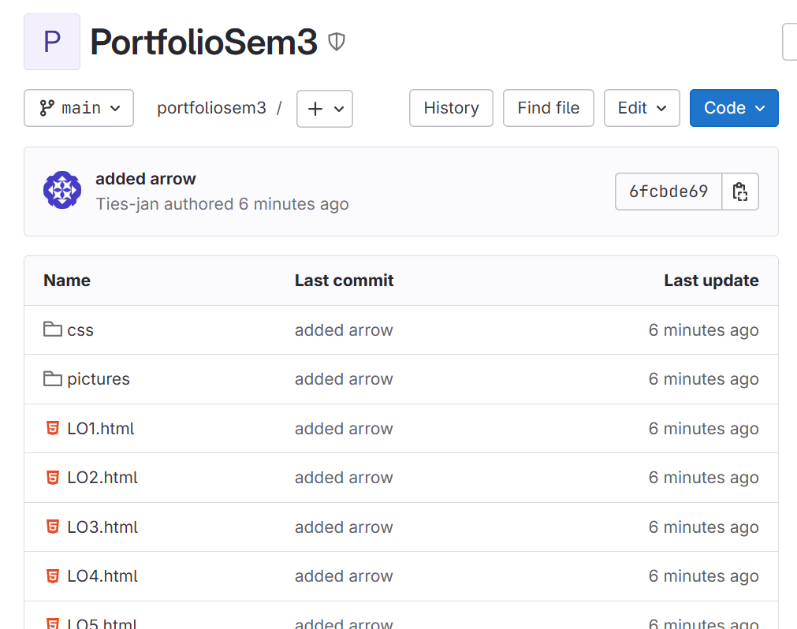Open the 'added arrow' commit title link

point(146,179)
